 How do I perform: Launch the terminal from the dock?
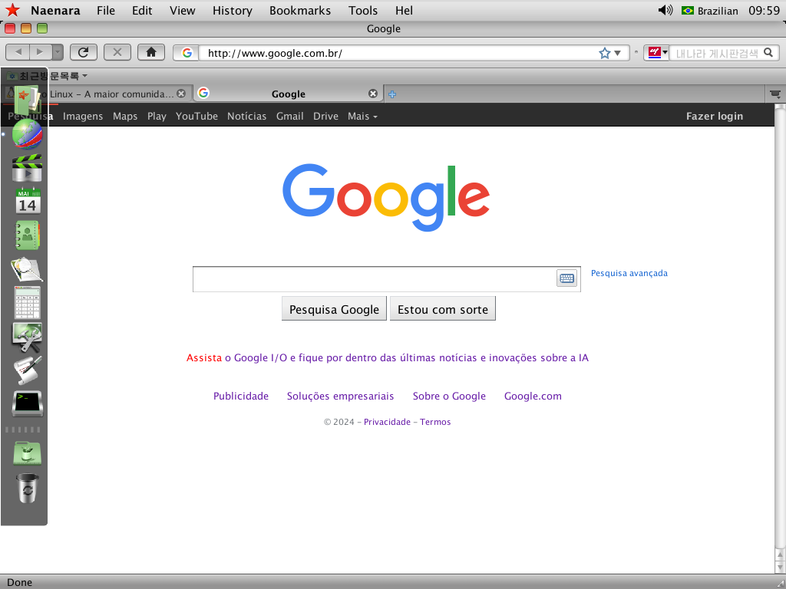[27, 403]
